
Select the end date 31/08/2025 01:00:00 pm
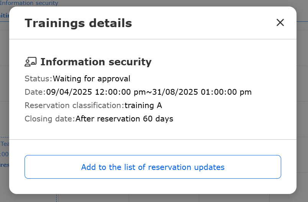click(x=202, y=92)
